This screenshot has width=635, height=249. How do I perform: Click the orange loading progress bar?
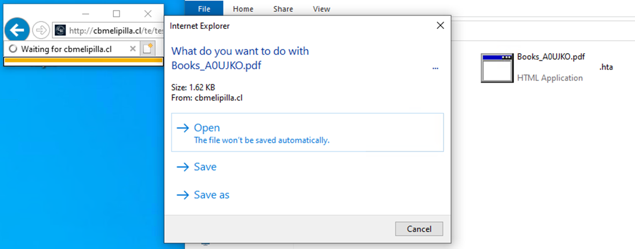(x=83, y=61)
